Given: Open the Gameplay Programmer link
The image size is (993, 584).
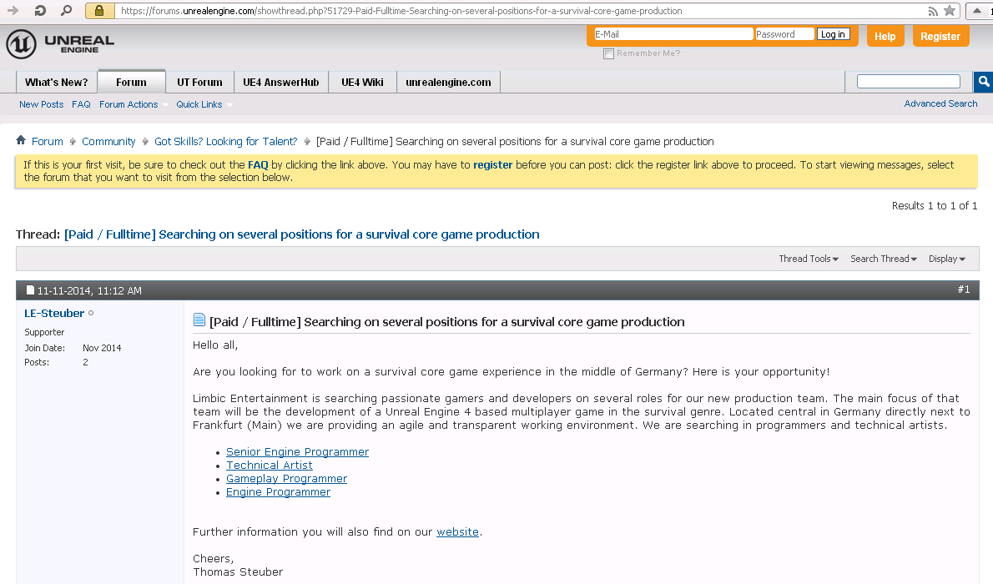Looking at the screenshot, I should pyautogui.click(x=286, y=478).
